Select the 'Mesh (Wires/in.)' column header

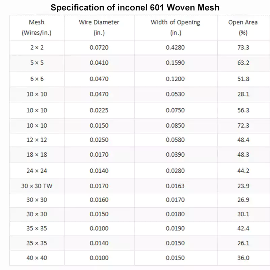click(x=37, y=28)
